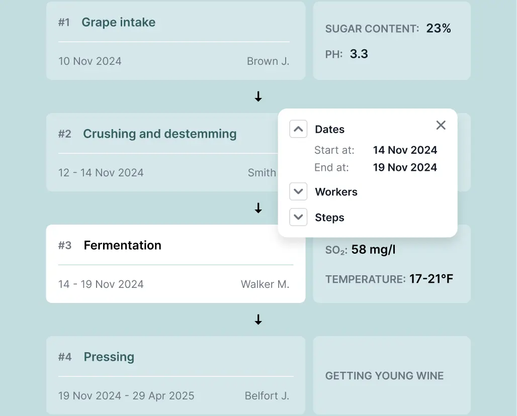Viewport: 517px width, 416px height.
Task: Close the details popup with X
Action: [x=441, y=125]
